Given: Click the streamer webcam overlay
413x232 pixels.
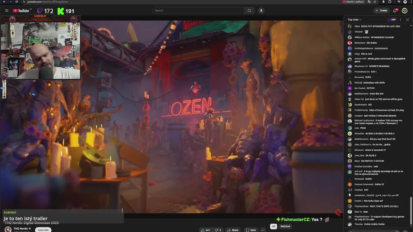Looking at the screenshot, I should 40,47.
